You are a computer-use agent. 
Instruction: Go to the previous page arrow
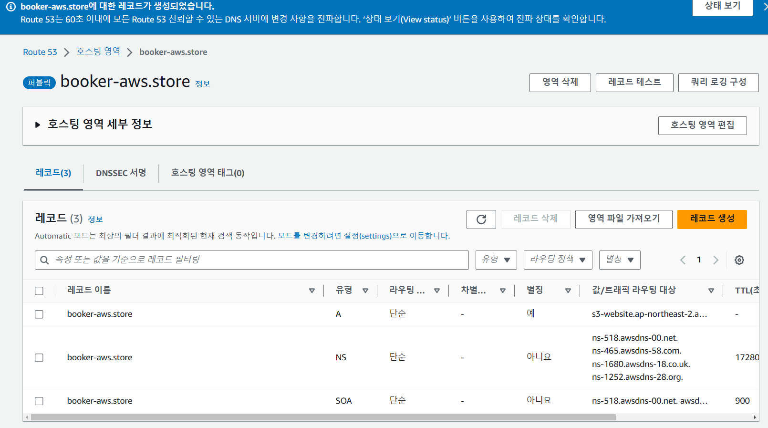tap(683, 260)
